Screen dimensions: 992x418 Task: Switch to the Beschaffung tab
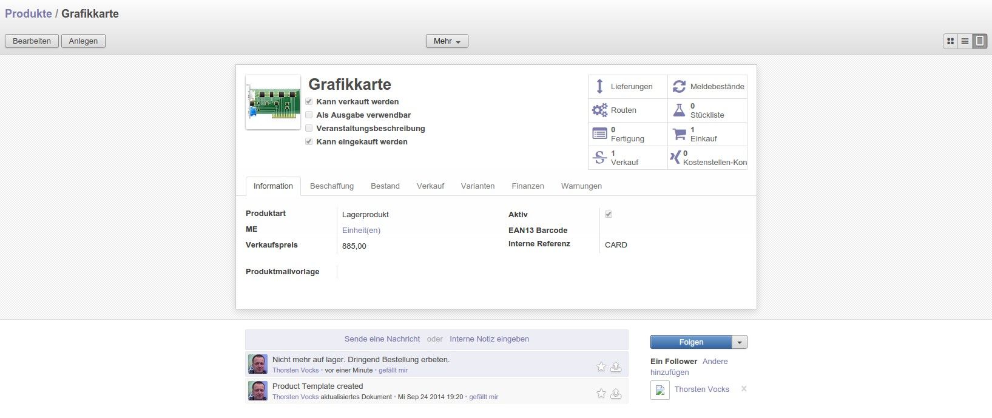pyautogui.click(x=331, y=186)
